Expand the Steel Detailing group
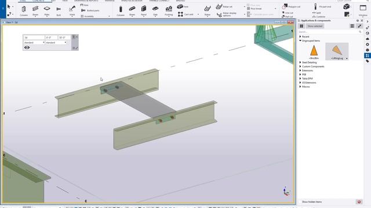Screen dimensions: 371x208 pyautogui.click(x=300, y=62)
